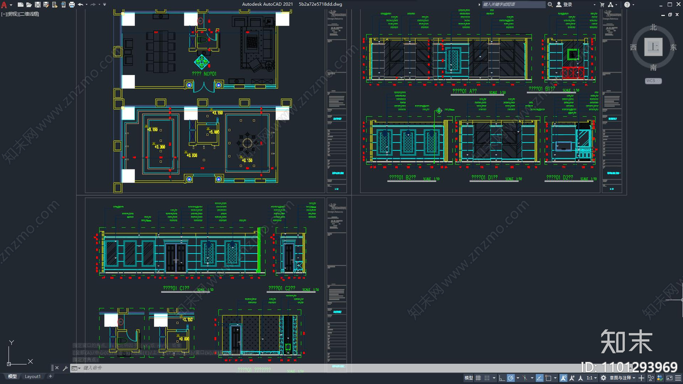Expand the Undo history dropdown arrow
Image resolution: width=683 pixels, height=384 pixels.
pos(87,5)
